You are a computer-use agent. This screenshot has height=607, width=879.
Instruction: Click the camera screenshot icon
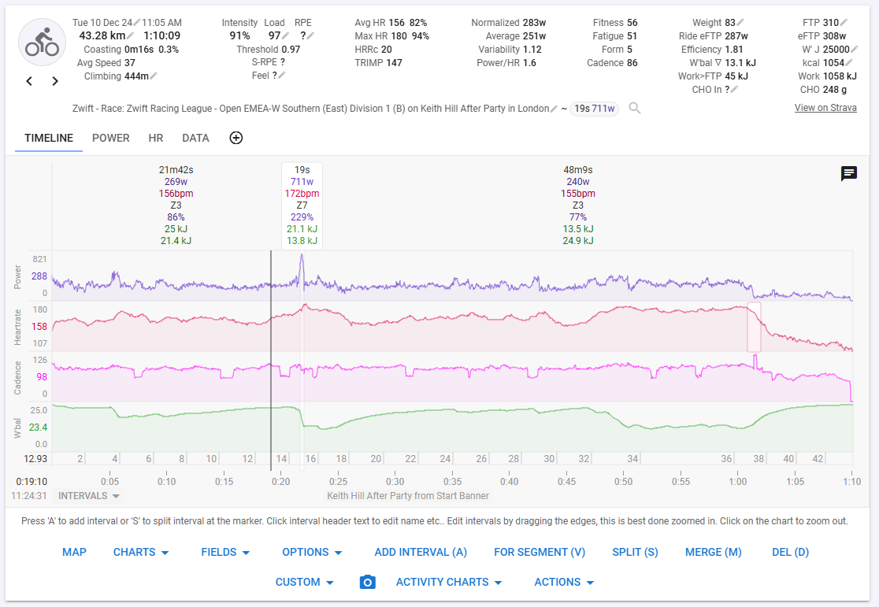[367, 582]
